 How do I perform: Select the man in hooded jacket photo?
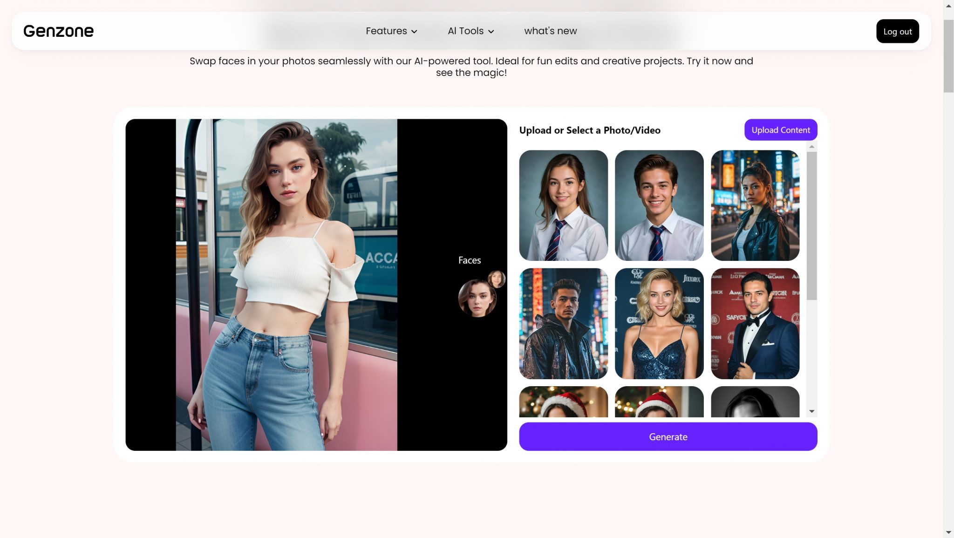pyautogui.click(x=564, y=323)
